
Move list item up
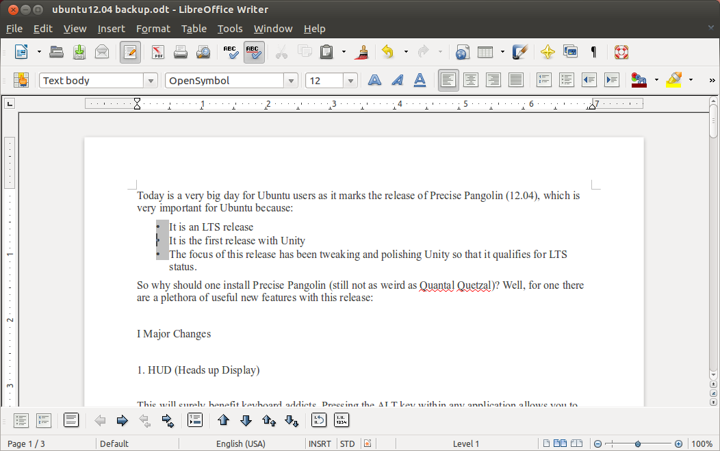224,420
